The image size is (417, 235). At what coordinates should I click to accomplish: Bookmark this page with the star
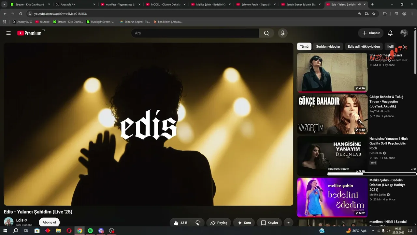pyautogui.click(x=374, y=14)
